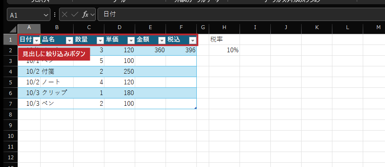The width and height of the screenshot is (385, 167).
Task: Open the 税込 column filter dropdown
Action: coord(193,40)
